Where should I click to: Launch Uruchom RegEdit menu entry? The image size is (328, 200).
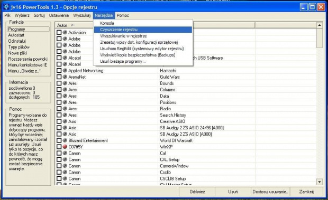click(143, 49)
